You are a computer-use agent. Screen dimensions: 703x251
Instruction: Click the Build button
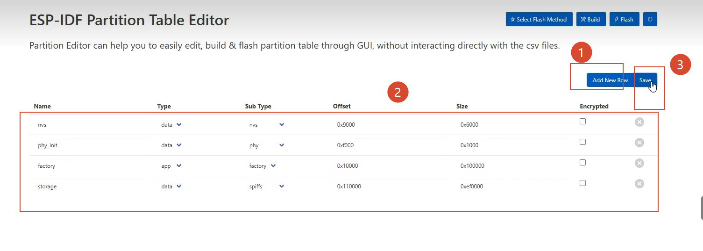pos(591,19)
